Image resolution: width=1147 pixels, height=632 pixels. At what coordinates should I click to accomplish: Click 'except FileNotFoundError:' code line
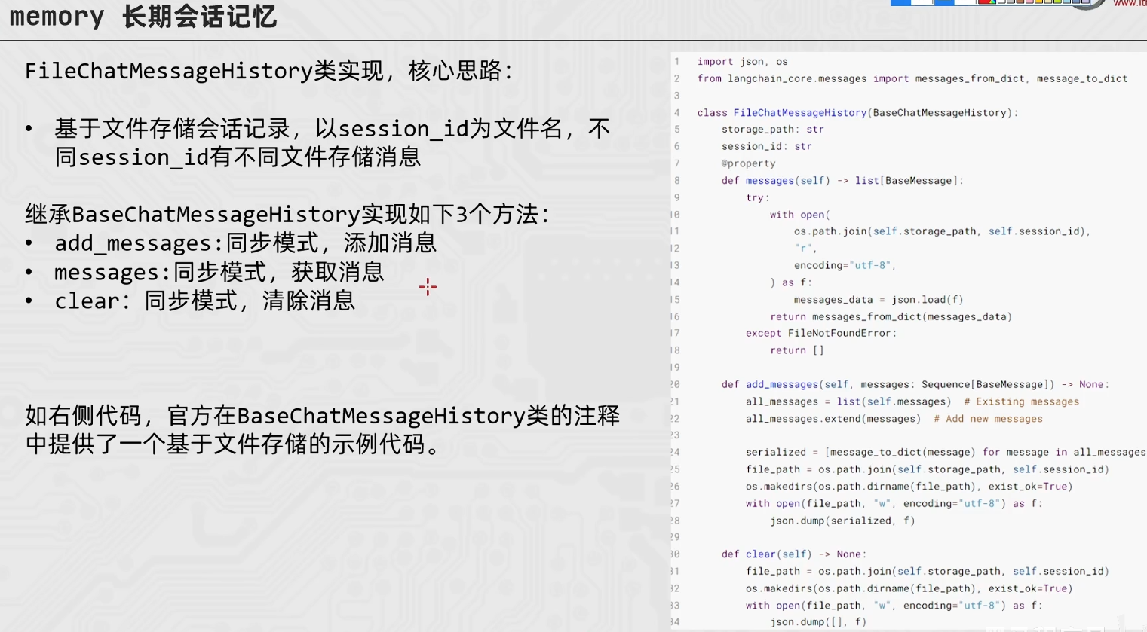tap(821, 333)
